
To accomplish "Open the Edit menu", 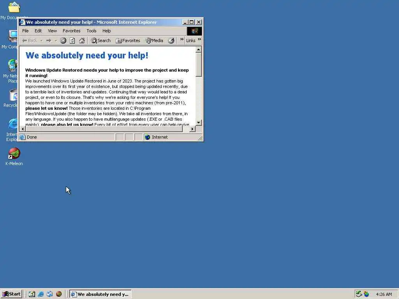I will click(38, 31).
